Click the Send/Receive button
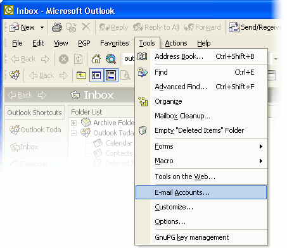The width and height of the screenshot is (287, 248). [255, 27]
